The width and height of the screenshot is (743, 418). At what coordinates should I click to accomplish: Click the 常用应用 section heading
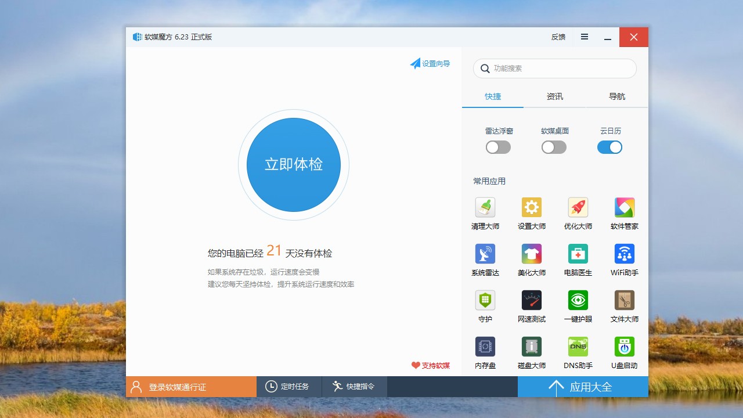(x=489, y=181)
